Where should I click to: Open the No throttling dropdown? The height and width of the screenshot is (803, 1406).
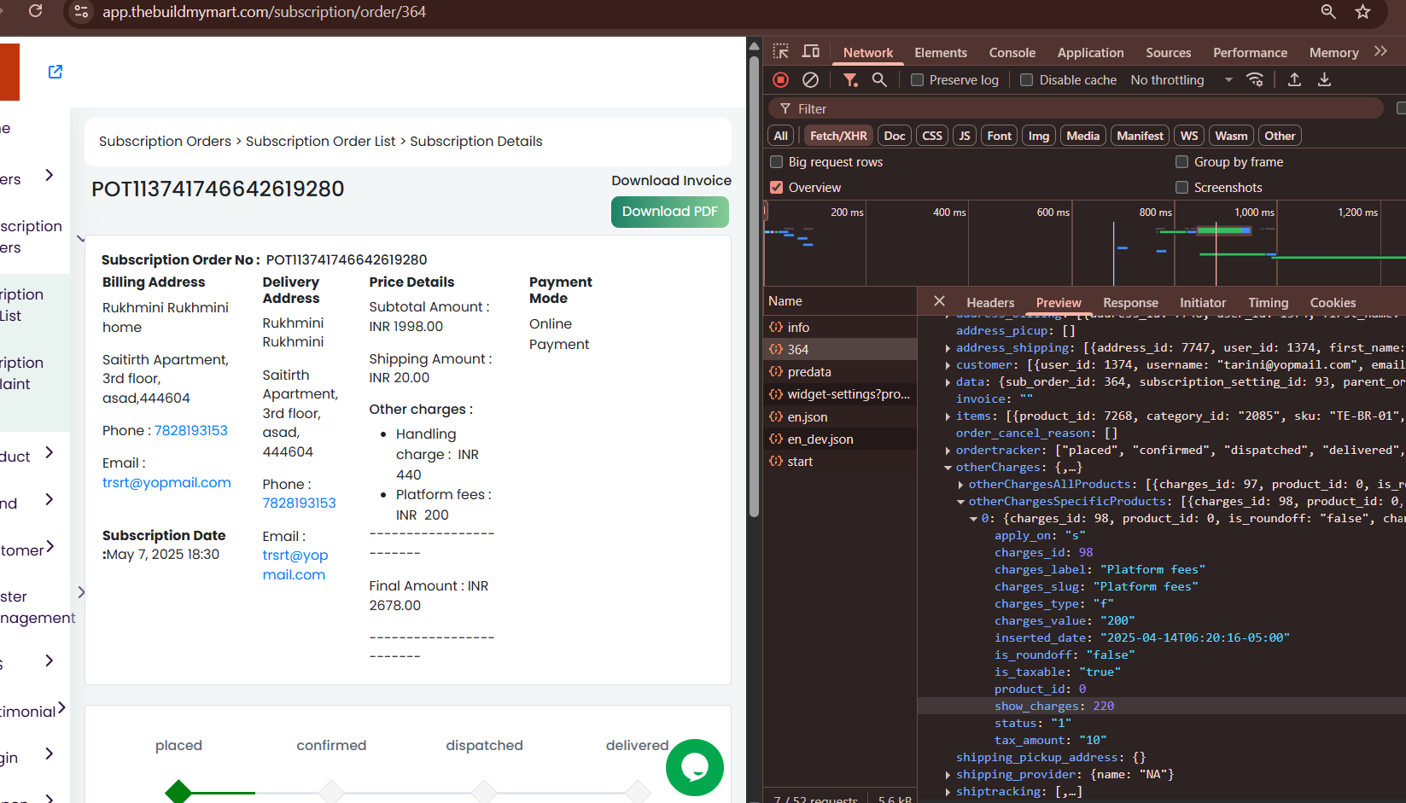(x=1181, y=79)
